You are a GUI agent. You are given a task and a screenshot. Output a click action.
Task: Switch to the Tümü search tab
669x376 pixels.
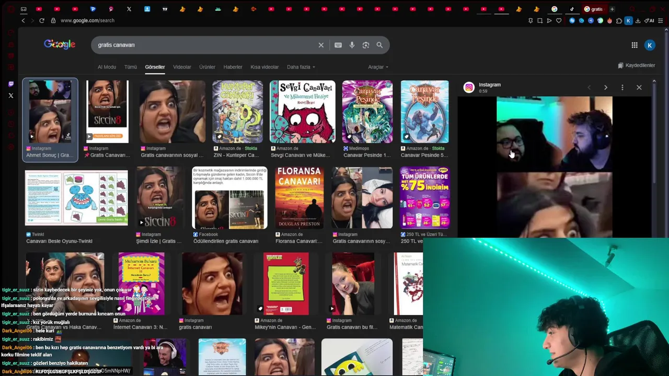(131, 67)
